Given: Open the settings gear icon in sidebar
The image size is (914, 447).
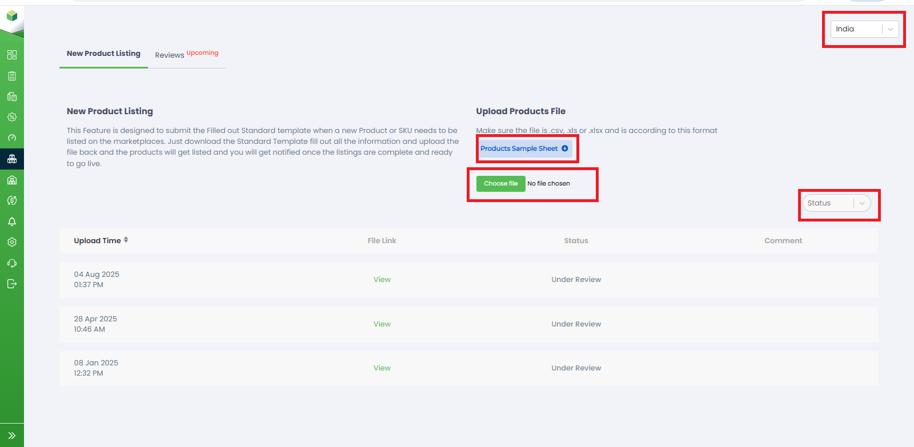Looking at the screenshot, I should (11, 242).
